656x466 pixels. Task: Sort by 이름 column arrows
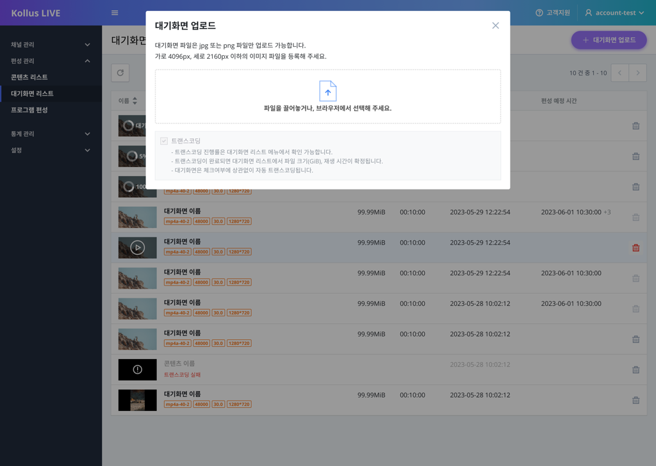tap(135, 101)
